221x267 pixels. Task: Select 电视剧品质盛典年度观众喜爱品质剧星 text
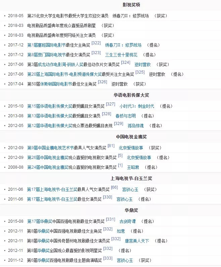pyautogui.click(x=61, y=26)
